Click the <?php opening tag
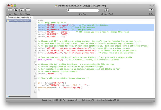The height and width of the screenshot is (110, 161). tap(41, 20)
